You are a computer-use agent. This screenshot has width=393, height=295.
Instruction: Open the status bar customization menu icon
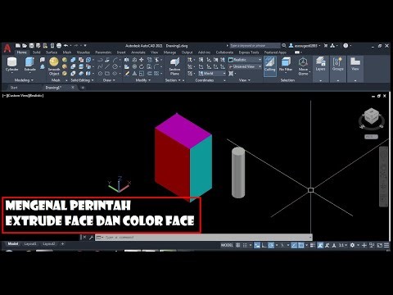[x=386, y=245]
